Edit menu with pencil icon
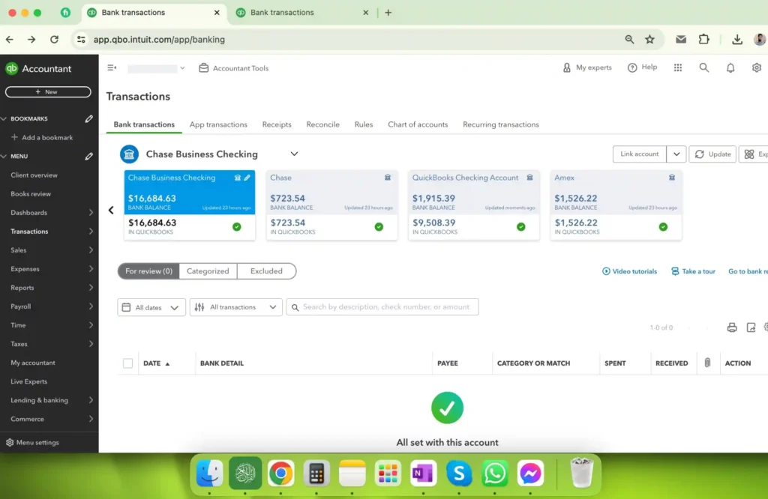Viewport: 768px width, 499px height. point(88,156)
